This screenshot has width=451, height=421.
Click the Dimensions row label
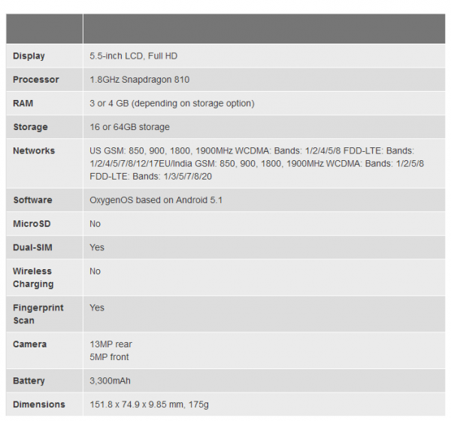point(38,404)
